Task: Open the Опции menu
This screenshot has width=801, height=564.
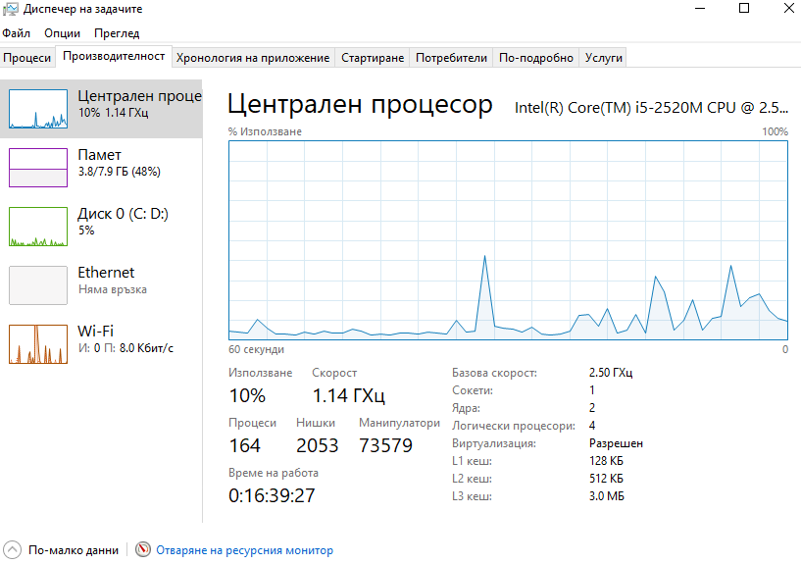Action: click(x=63, y=33)
